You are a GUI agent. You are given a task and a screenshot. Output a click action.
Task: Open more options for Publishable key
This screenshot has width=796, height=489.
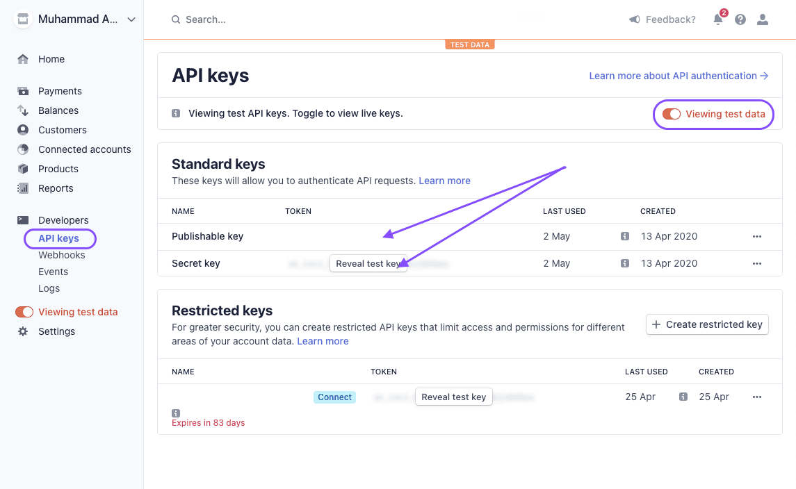click(757, 236)
